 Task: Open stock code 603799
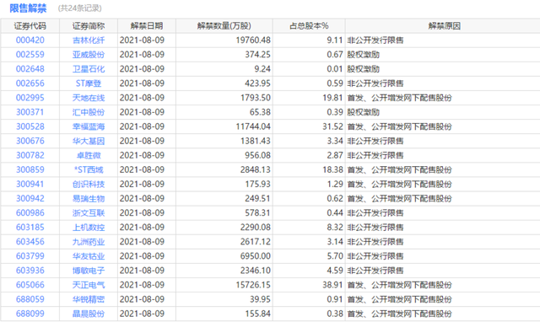(30, 256)
